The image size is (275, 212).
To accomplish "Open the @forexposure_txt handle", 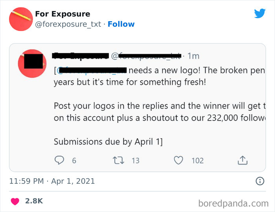I will click(68, 24).
